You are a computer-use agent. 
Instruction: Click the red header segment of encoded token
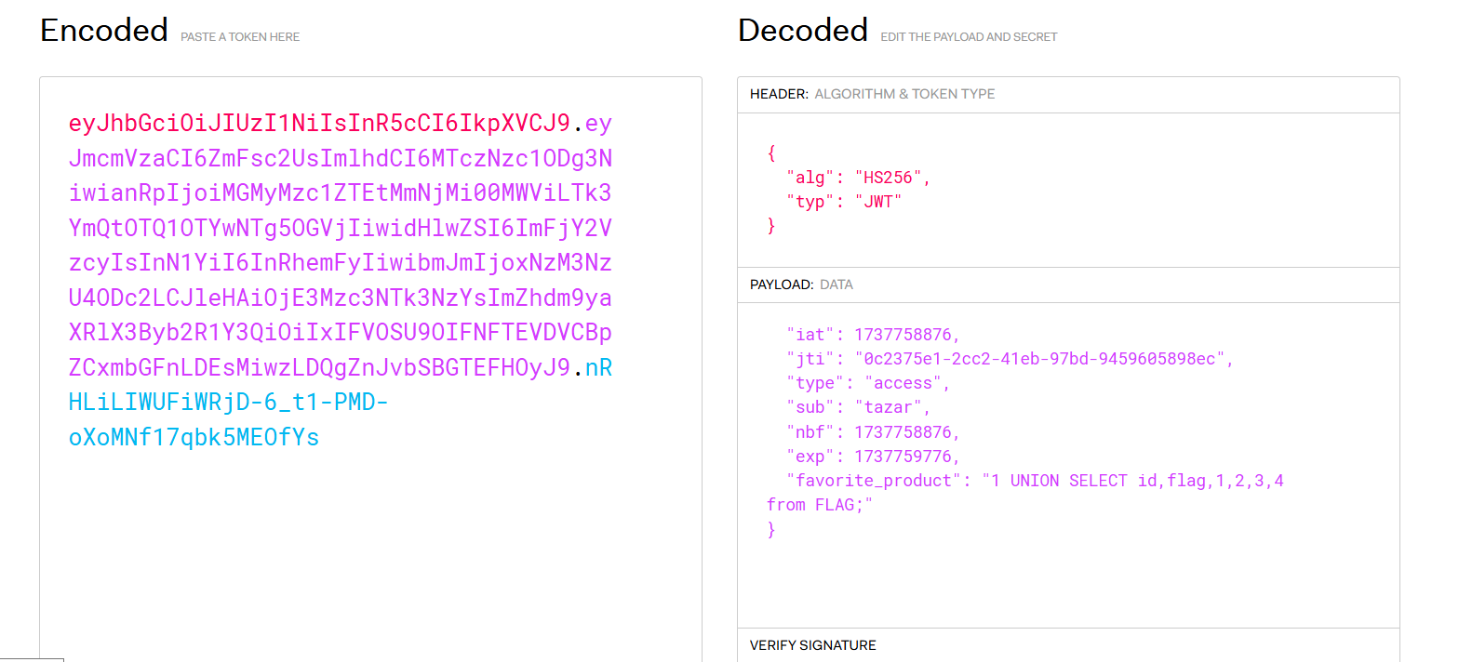318,124
